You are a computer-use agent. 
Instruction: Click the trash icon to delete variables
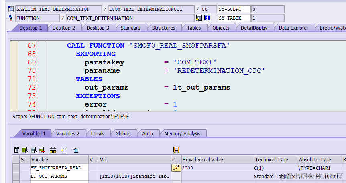(x=16, y=150)
